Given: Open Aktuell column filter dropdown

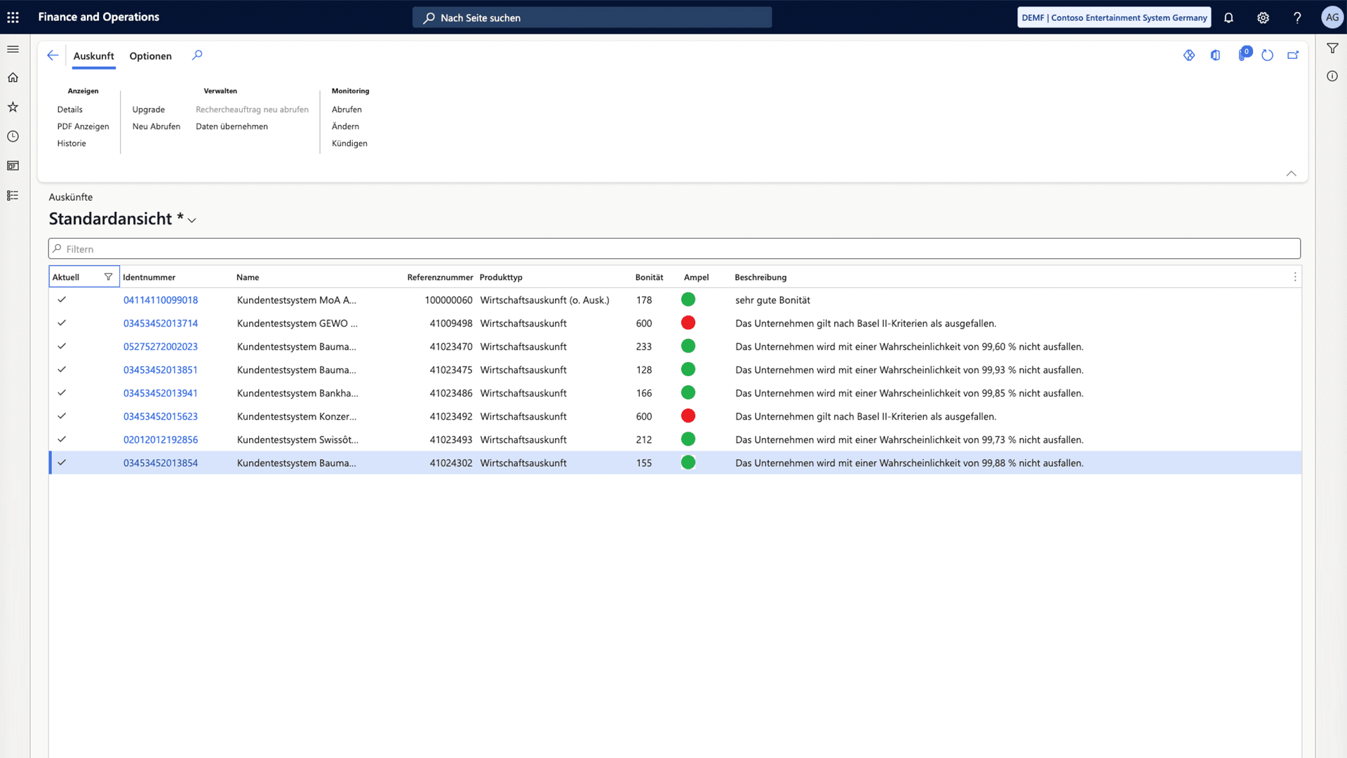Looking at the screenshot, I should tap(108, 277).
